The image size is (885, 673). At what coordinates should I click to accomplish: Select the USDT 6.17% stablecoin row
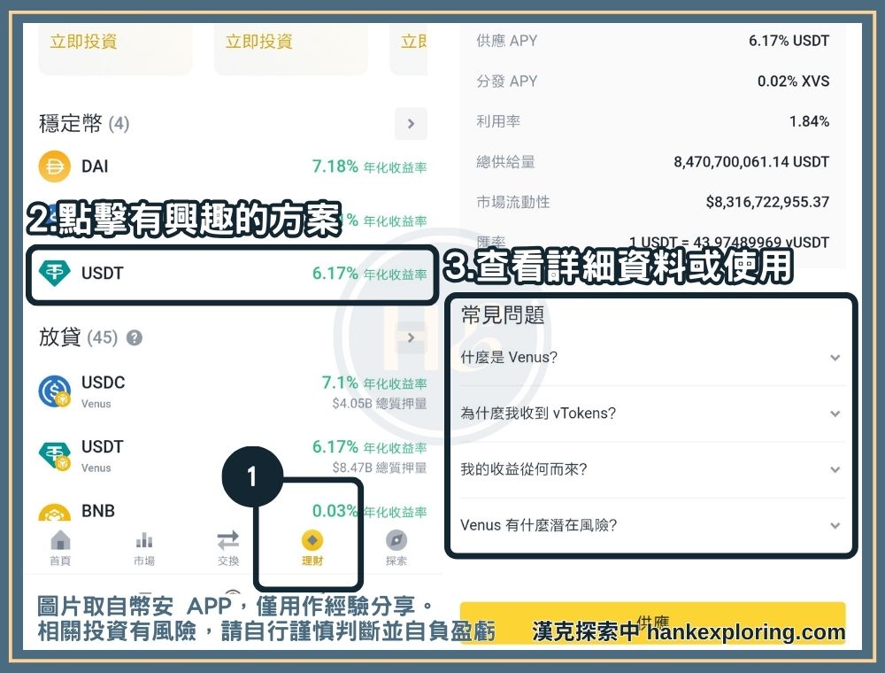click(x=233, y=274)
